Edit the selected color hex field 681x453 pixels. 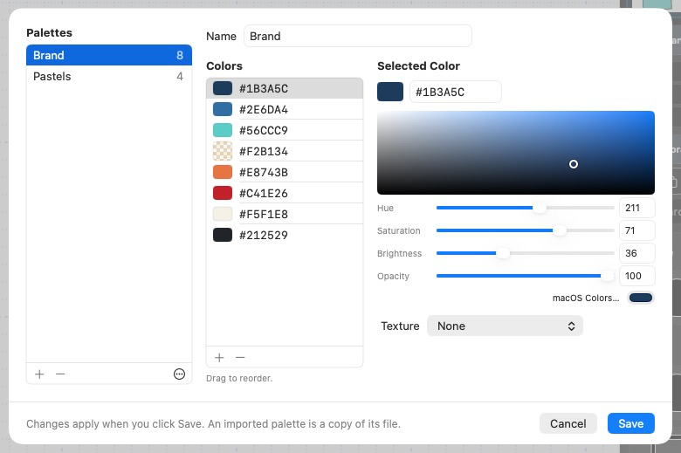pyautogui.click(x=456, y=92)
